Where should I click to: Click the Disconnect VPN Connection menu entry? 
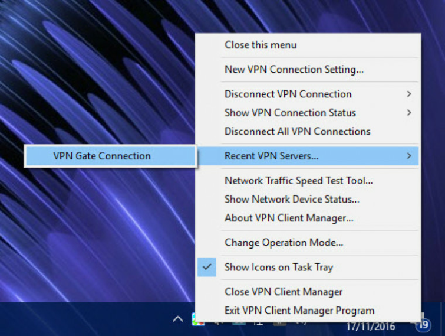tap(308, 94)
